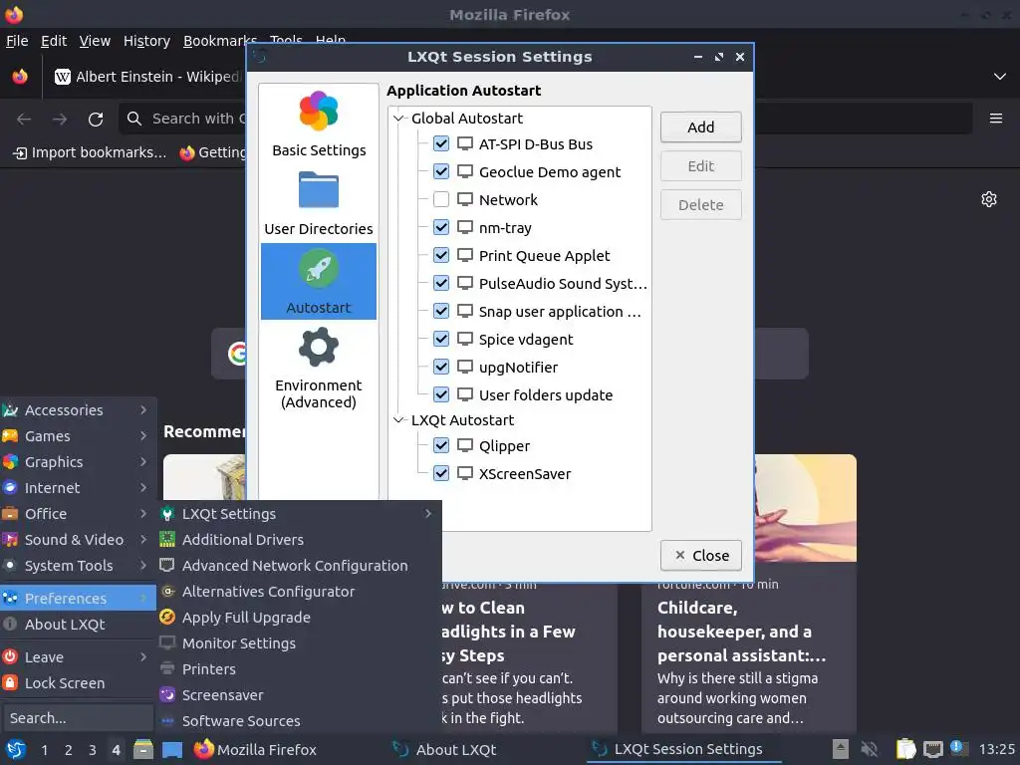The height and width of the screenshot is (765, 1020).
Task: Uncheck nm-tray autostart entry
Action: [x=441, y=228]
